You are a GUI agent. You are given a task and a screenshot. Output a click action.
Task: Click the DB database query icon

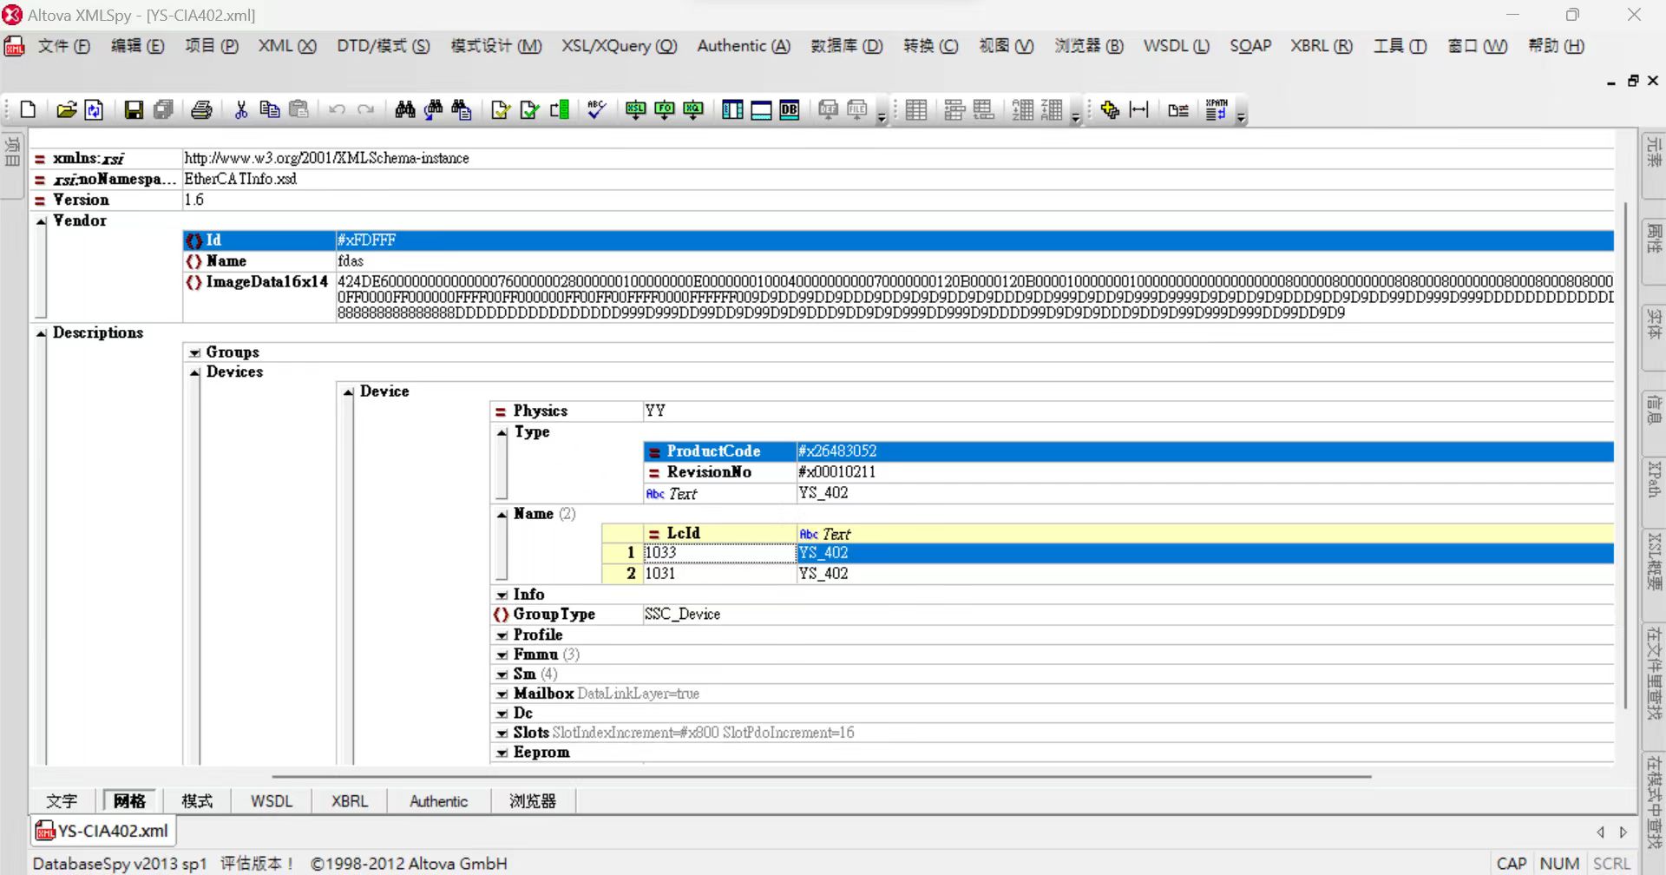(x=790, y=110)
